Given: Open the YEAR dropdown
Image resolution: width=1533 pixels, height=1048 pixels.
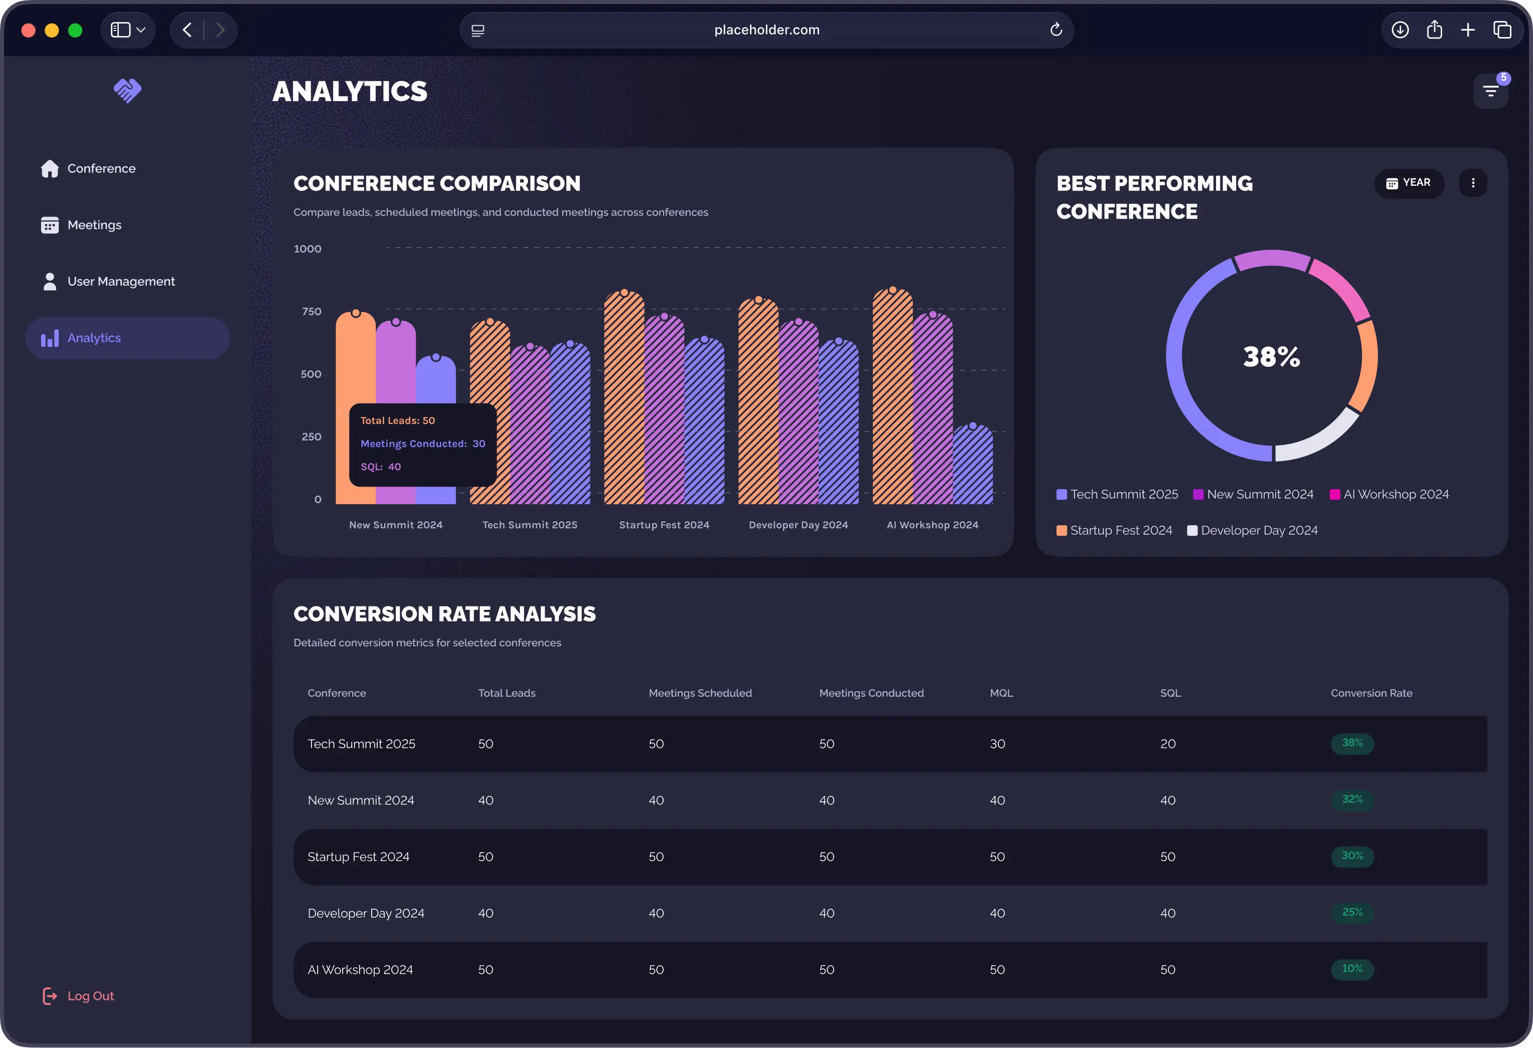Looking at the screenshot, I should [1409, 182].
